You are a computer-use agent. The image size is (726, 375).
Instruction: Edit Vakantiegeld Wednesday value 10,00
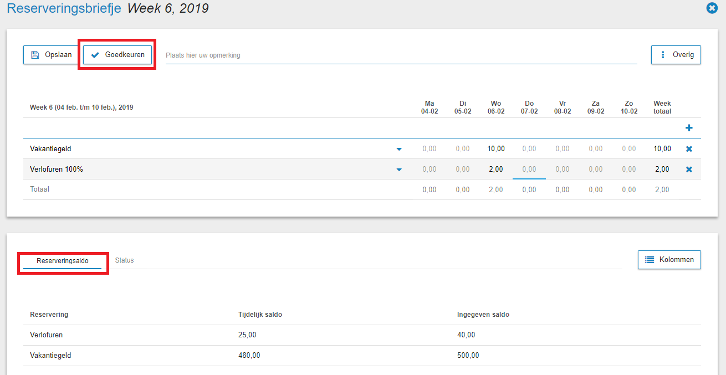coord(496,149)
